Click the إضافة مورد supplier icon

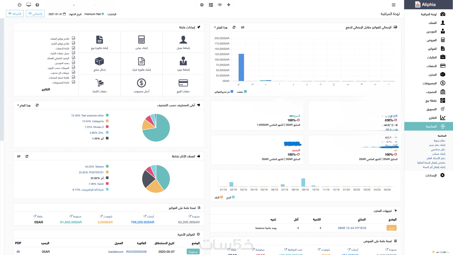click(x=183, y=61)
